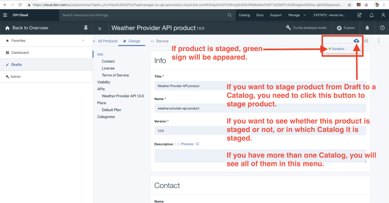The width and height of the screenshot is (389, 203).
Task: Bookmark this page with star icon
Action: (349, 5)
